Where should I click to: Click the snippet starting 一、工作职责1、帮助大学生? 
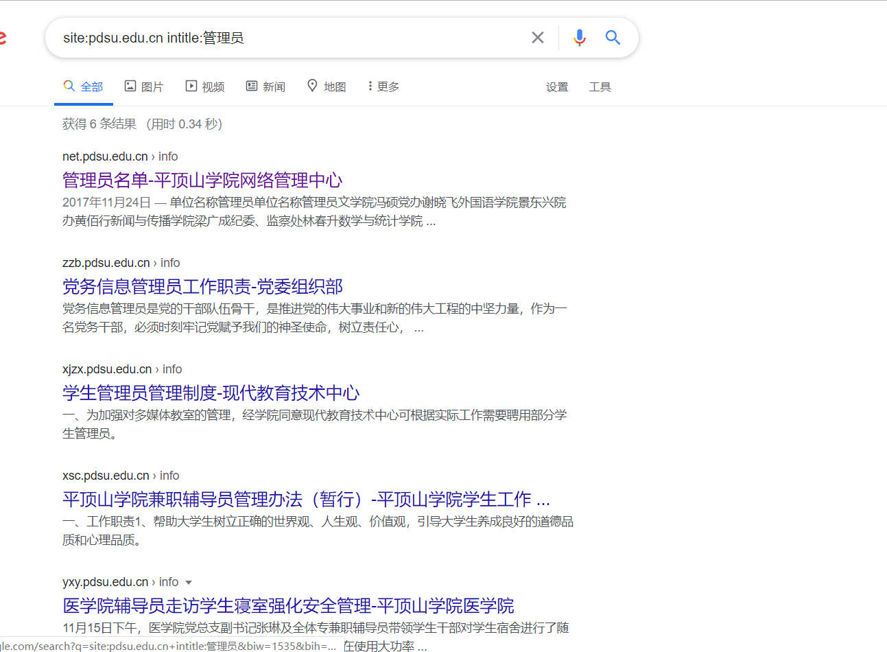[318, 531]
